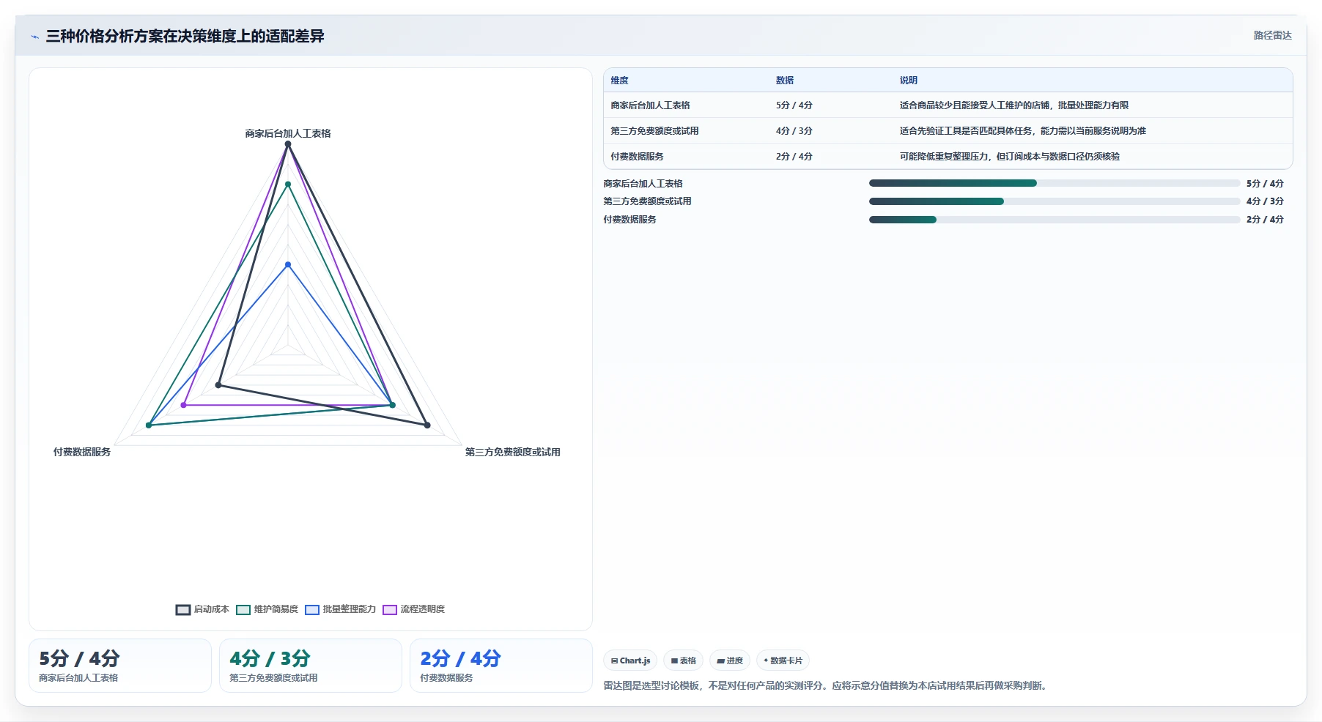Click description starting 可能降低重复整理压力
The width and height of the screenshot is (1322, 722).
(x=1010, y=157)
